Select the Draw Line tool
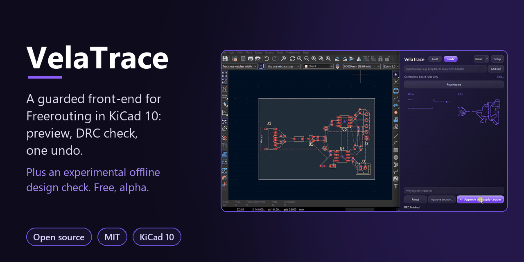This screenshot has height=262, width=524. 396,136
